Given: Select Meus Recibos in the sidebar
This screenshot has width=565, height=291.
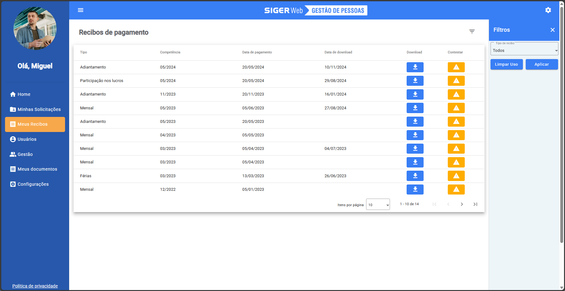Looking at the screenshot, I should click(35, 124).
